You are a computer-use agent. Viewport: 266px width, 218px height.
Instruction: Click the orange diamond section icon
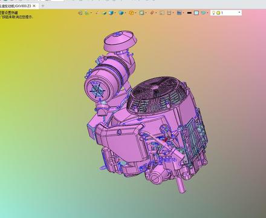pyautogui.click(x=152, y=13)
